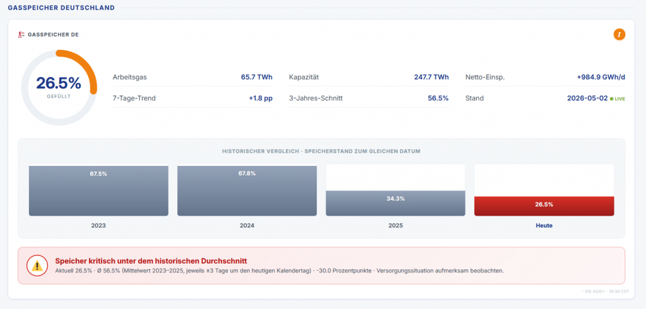Select the 2025 bar showing 34.3%
The image size is (646, 309).
(x=396, y=203)
